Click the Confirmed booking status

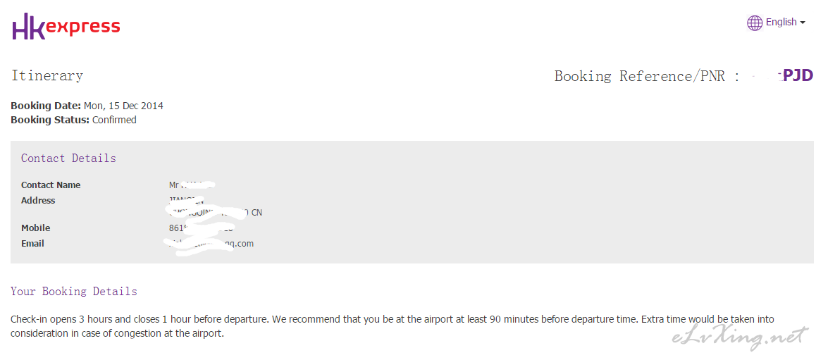114,120
